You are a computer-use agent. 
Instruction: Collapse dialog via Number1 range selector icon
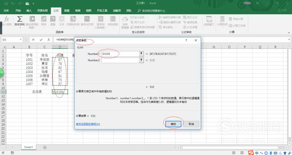[x=141, y=54]
